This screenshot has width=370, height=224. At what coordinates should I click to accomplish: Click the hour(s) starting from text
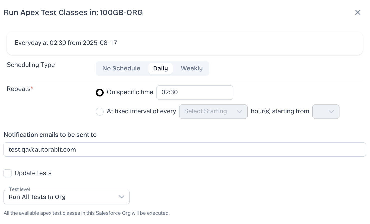(280, 111)
